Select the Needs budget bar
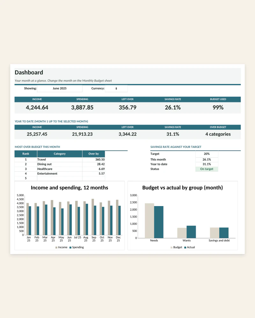Image resolution: width=255 pixels, height=318 pixels. (x=149, y=221)
